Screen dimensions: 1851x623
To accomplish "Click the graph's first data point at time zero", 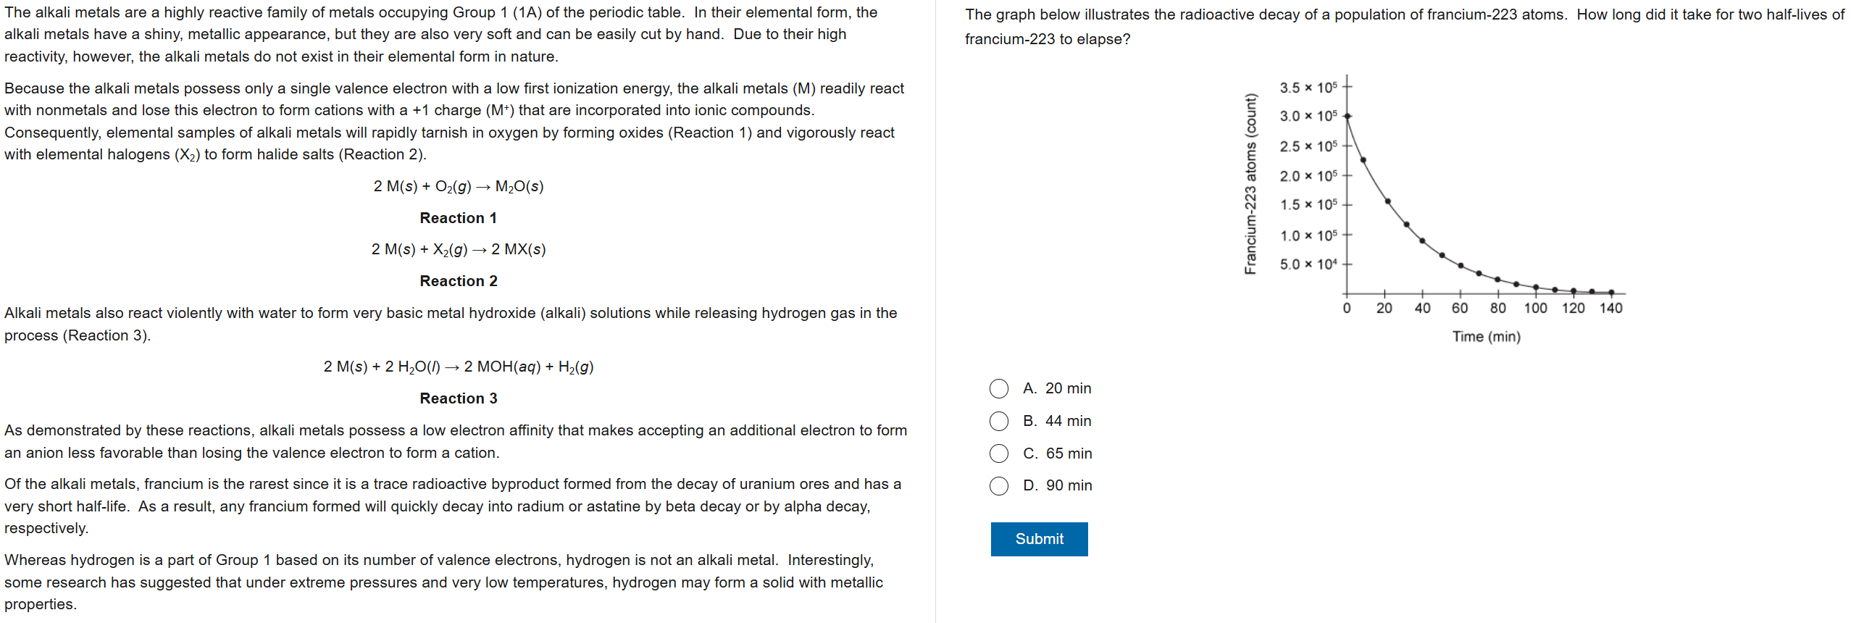I will (x=1347, y=116).
